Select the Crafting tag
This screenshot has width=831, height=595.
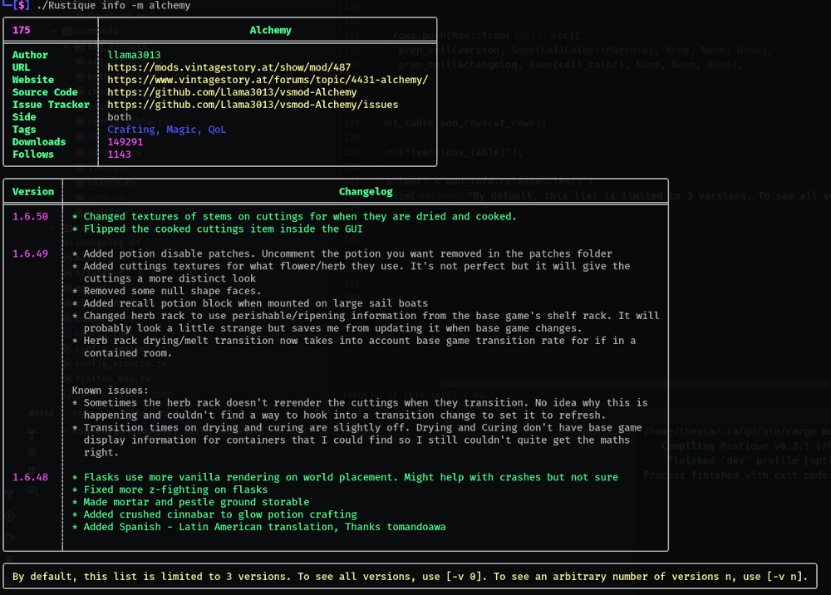pos(131,130)
